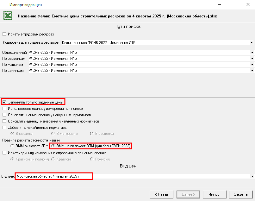Click the '< Назад' button

coord(161,194)
